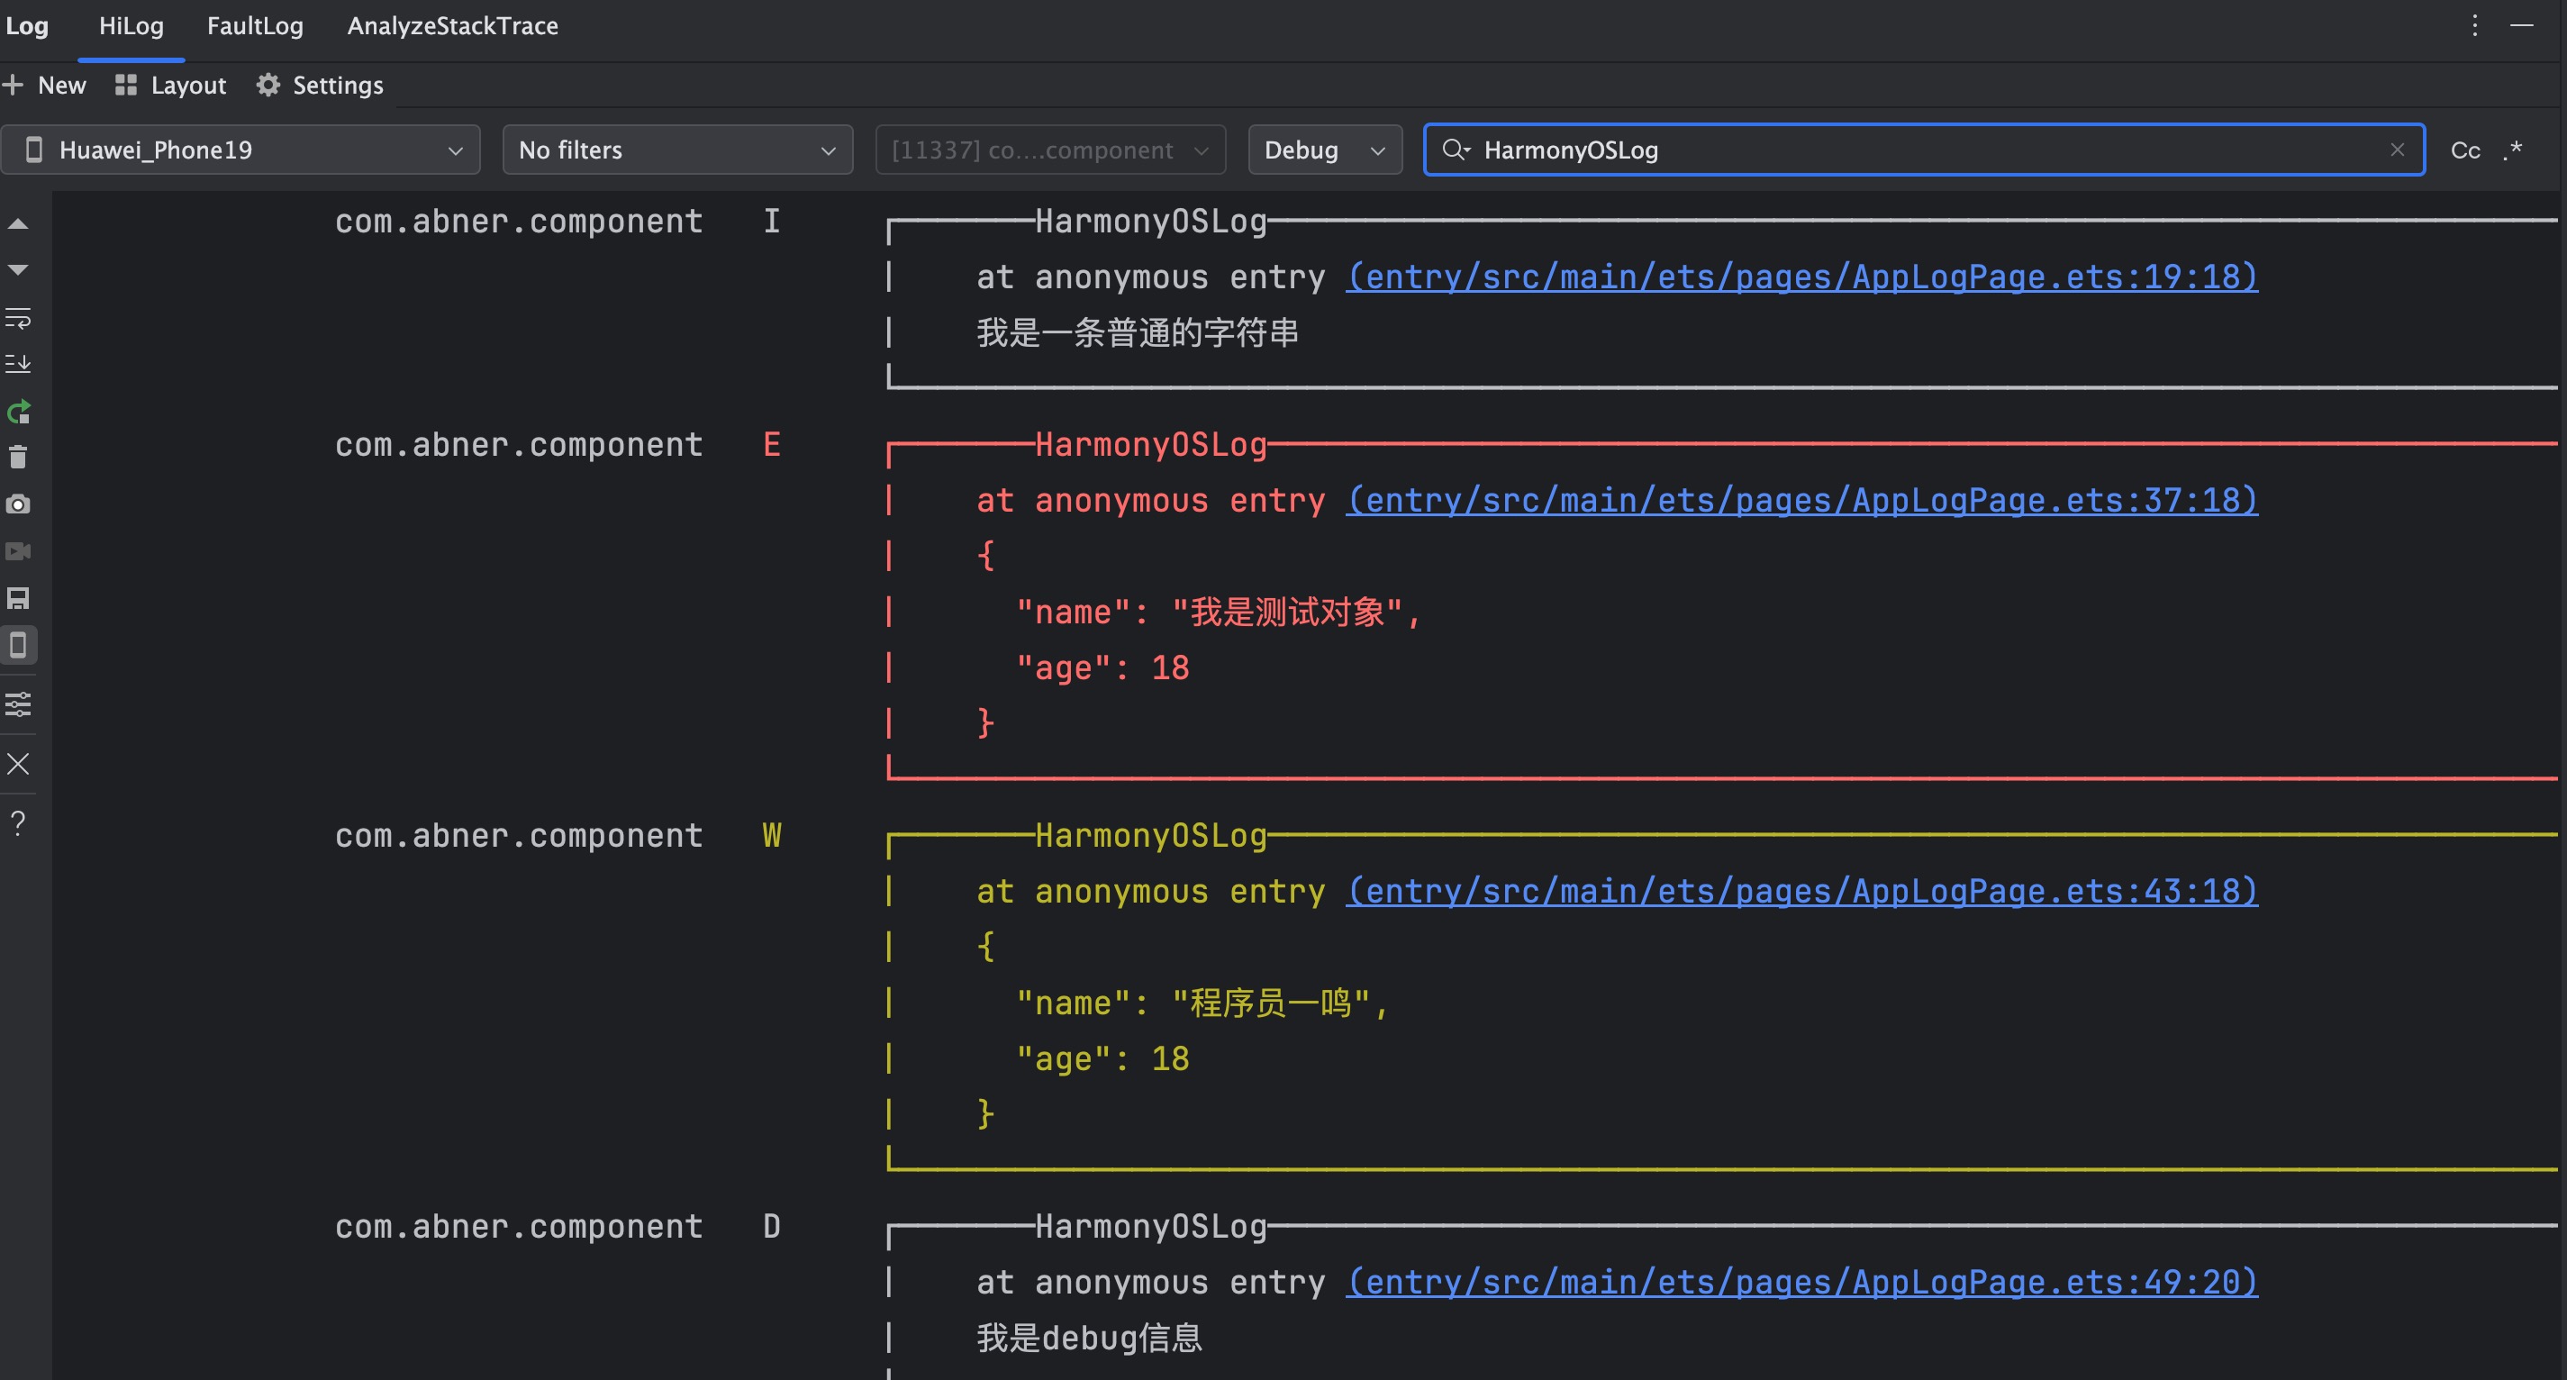The width and height of the screenshot is (2567, 1380).
Task: Open the AnalyzeStackTrace tab
Action: click(x=452, y=26)
